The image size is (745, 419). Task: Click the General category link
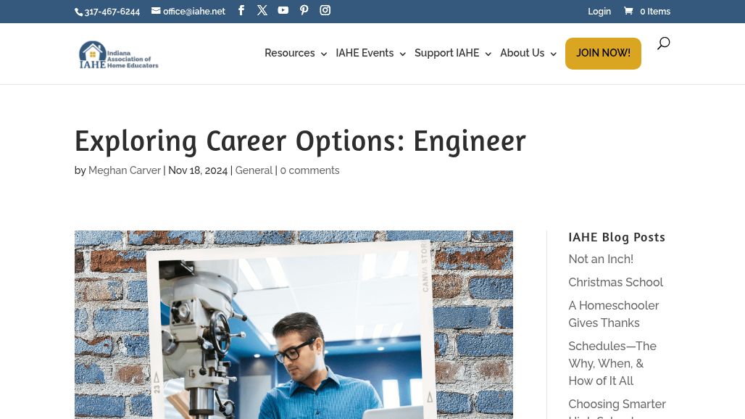coord(254,171)
